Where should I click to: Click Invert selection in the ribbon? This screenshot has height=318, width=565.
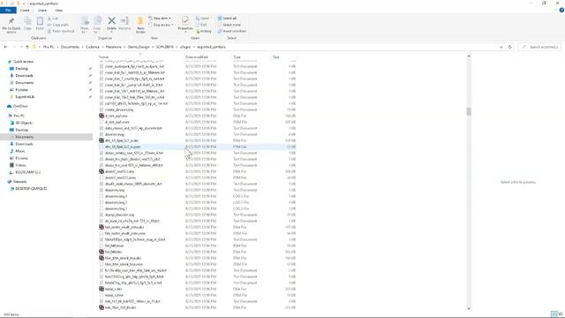pos(231,32)
